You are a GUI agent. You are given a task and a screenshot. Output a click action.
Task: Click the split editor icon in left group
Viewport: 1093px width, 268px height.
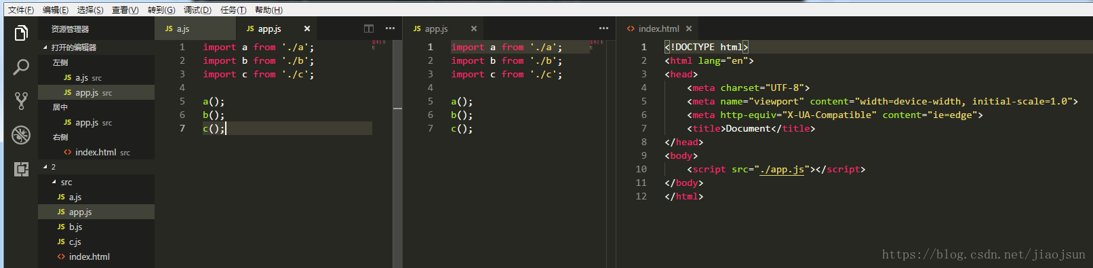click(x=369, y=28)
